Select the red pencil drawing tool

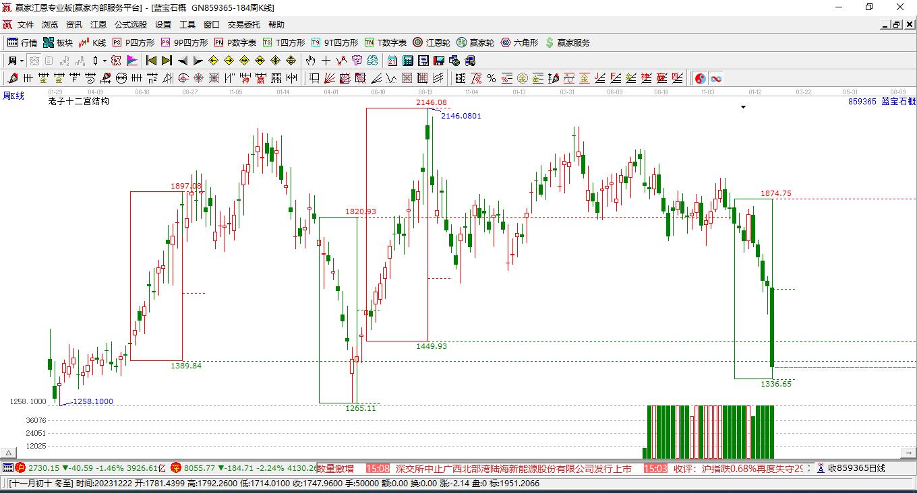pos(13,78)
